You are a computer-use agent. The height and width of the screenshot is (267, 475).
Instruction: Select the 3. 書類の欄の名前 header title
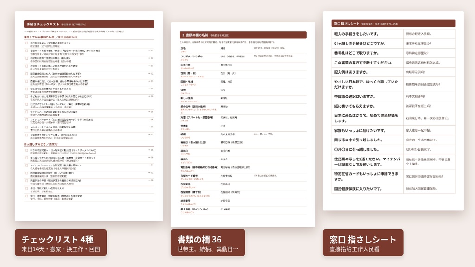click(x=195, y=35)
